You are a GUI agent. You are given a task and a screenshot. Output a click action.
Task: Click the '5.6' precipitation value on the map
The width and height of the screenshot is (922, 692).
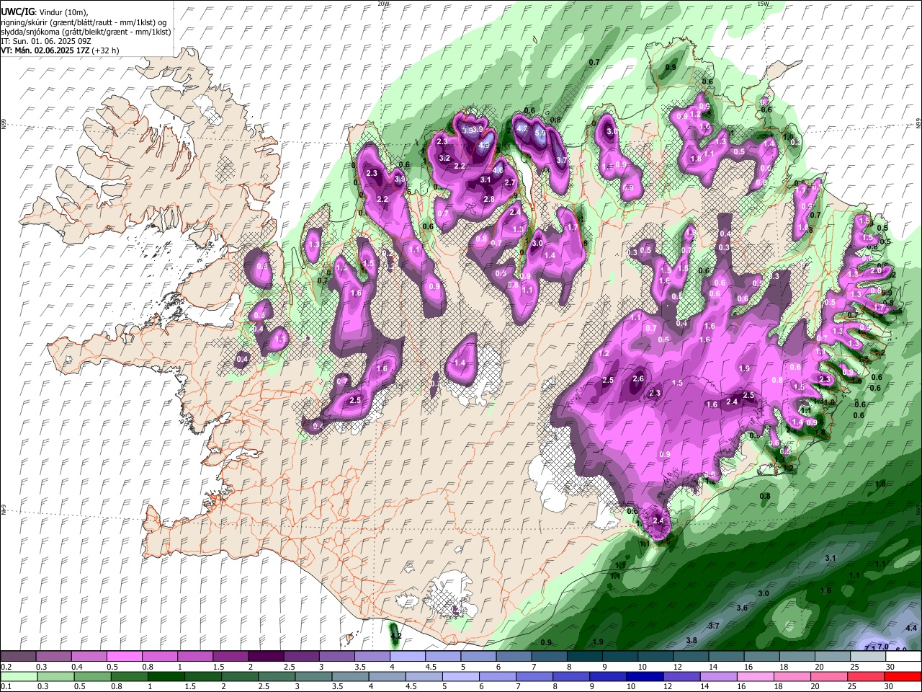pos(540,133)
